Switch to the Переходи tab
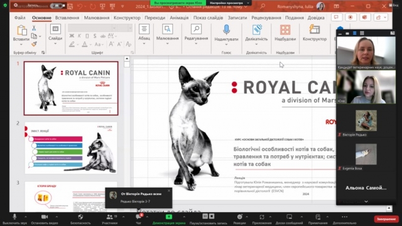402x226 pixels. (155, 18)
